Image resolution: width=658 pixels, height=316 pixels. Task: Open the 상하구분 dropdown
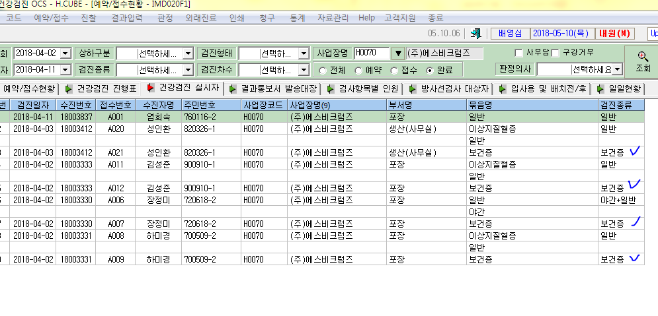click(188, 53)
